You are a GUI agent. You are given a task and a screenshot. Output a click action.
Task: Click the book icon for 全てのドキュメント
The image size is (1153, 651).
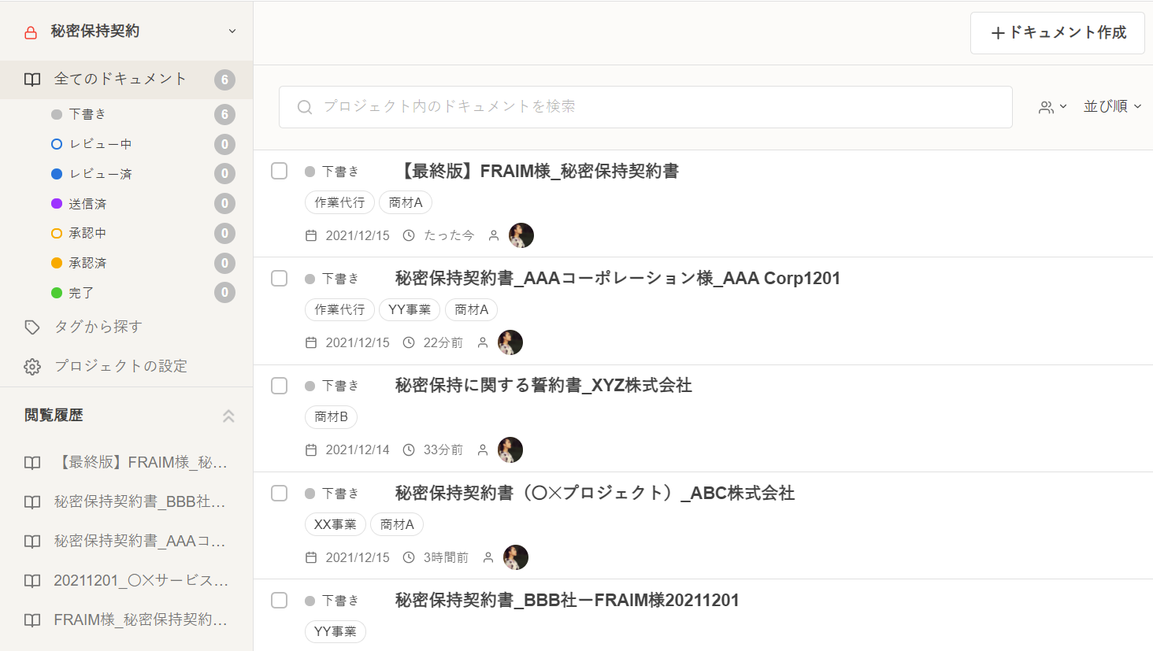tap(32, 80)
